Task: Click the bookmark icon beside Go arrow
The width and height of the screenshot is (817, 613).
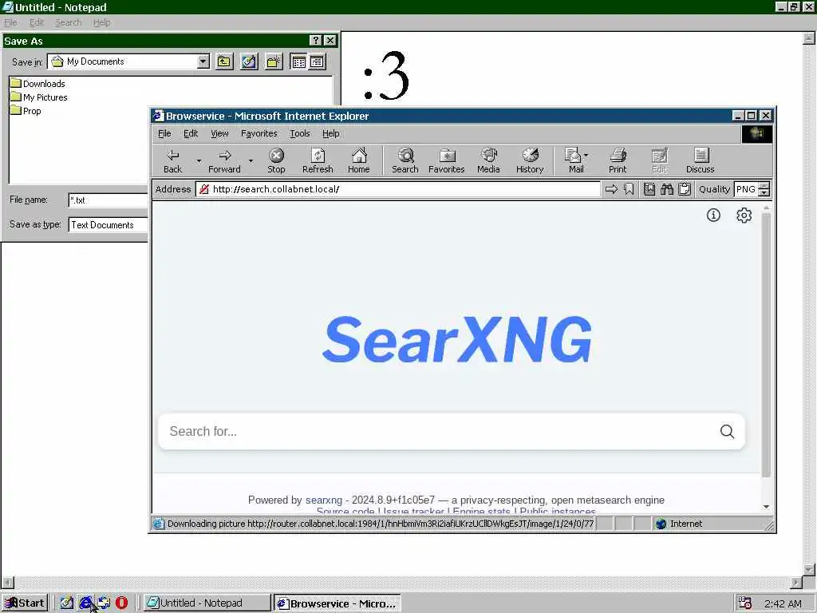Action: tap(629, 189)
